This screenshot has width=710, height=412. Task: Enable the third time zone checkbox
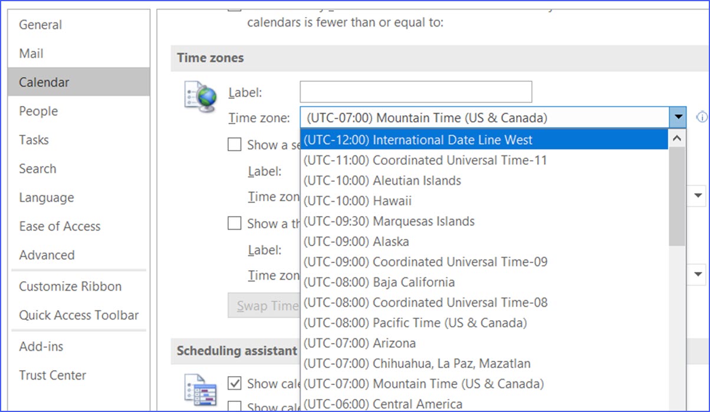[234, 223]
